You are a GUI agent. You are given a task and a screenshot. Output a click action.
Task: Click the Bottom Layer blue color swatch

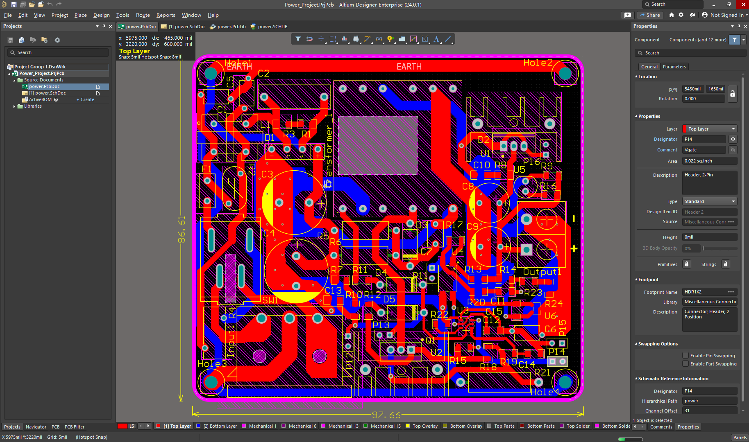[x=198, y=426]
